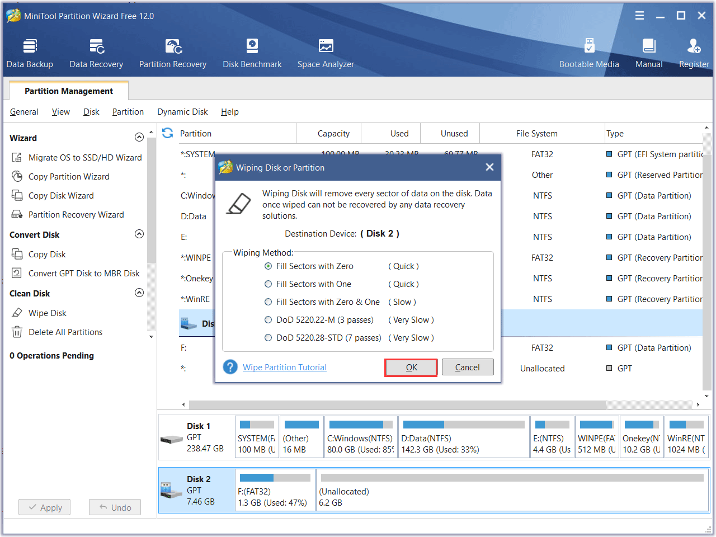Click the Undo button
This screenshot has height=537, width=716.
pos(115,507)
